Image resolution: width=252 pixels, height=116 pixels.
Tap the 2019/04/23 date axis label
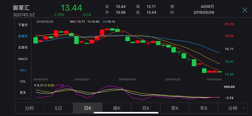tap(173, 79)
